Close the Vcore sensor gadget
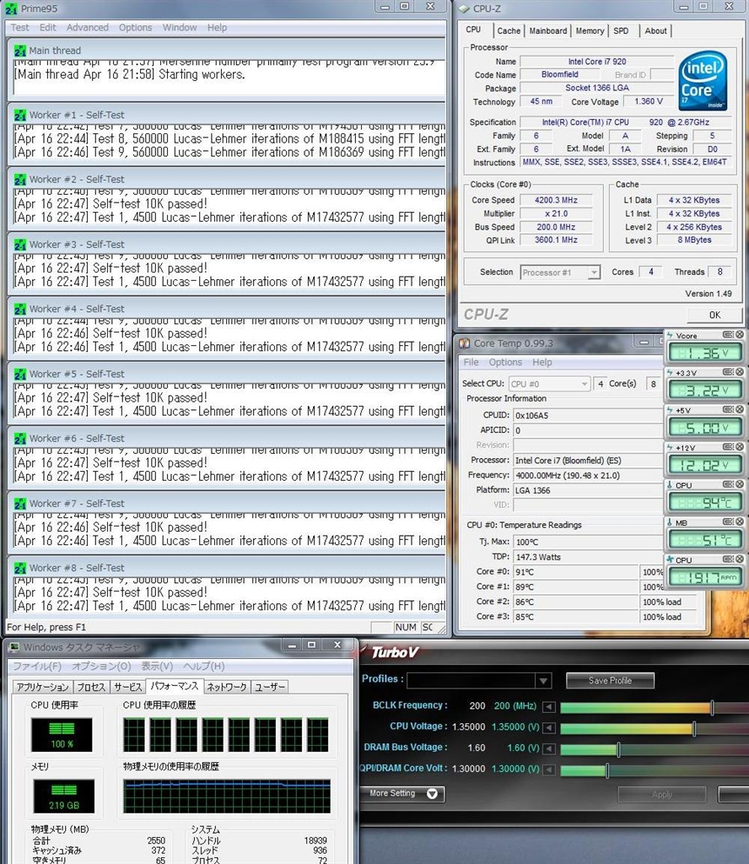 [740, 334]
